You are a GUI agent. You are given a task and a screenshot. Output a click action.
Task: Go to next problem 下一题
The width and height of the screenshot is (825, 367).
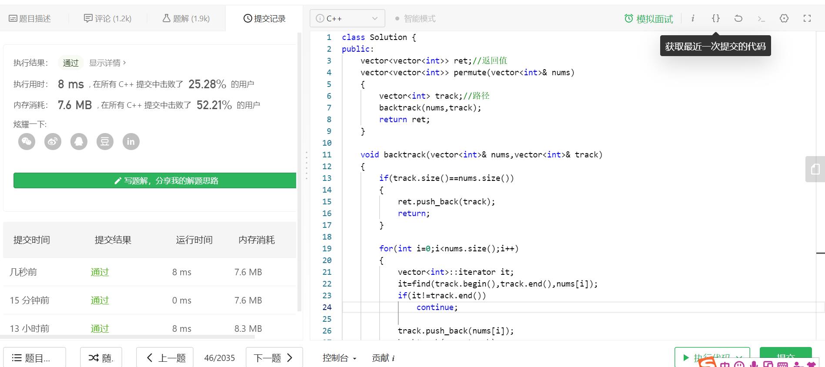[x=274, y=357]
